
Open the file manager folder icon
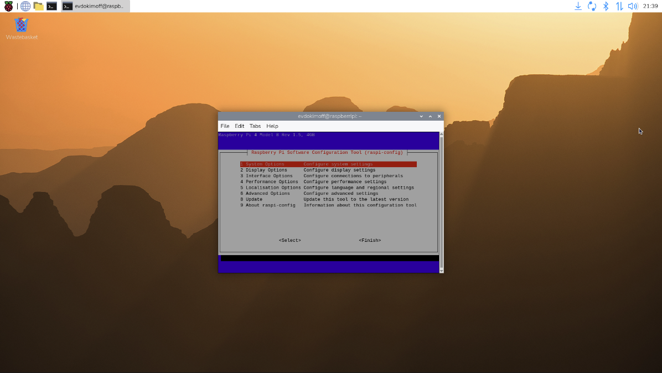point(38,6)
